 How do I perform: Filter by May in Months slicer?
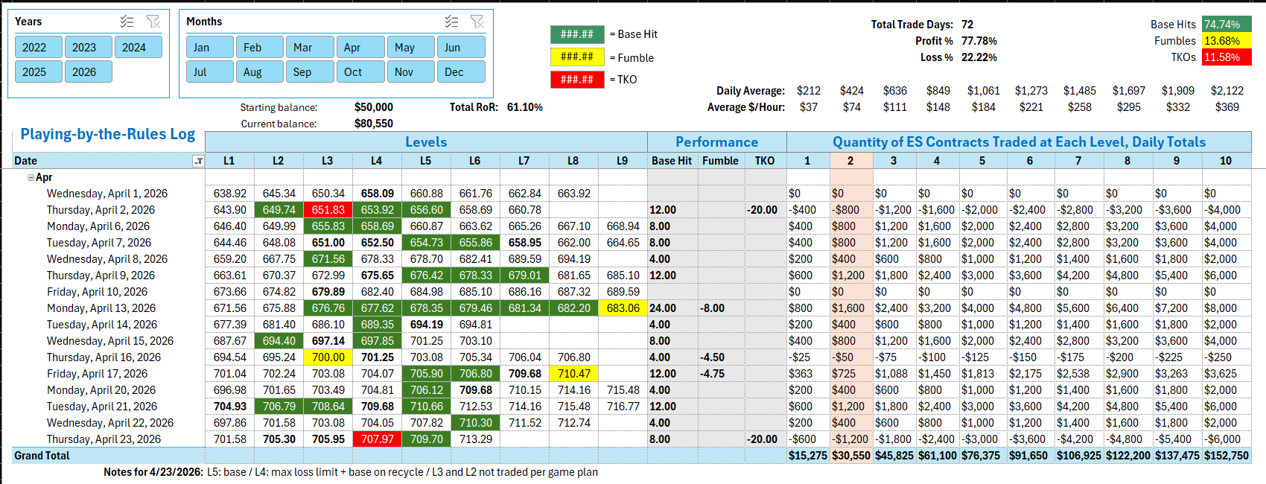coord(410,47)
